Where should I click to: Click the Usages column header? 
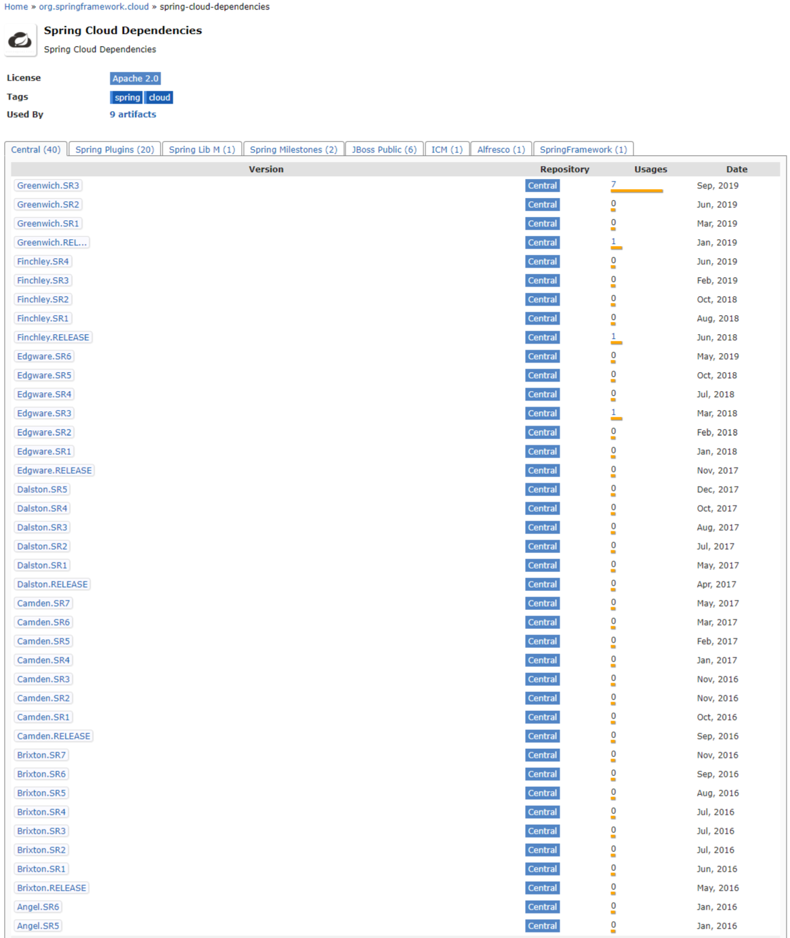(650, 169)
